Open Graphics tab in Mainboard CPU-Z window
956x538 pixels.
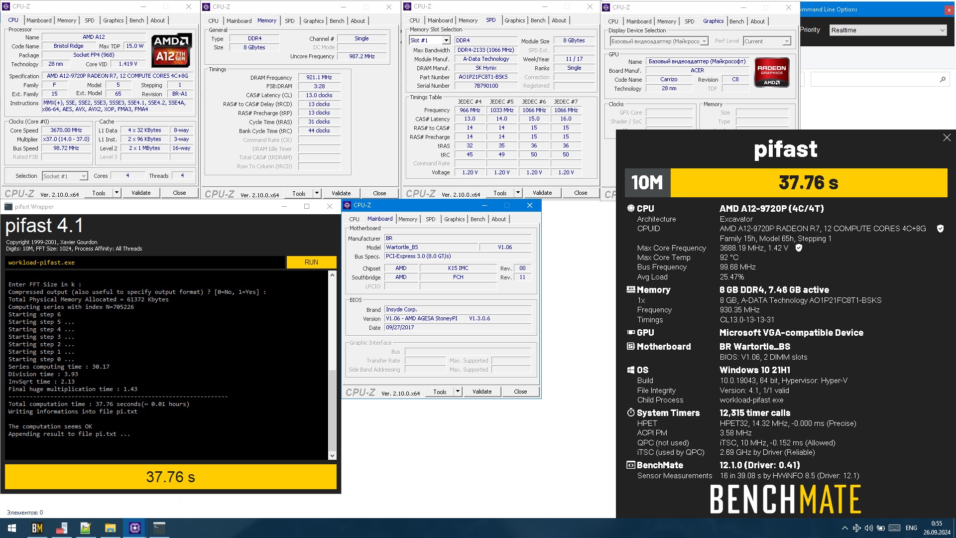[x=454, y=219]
